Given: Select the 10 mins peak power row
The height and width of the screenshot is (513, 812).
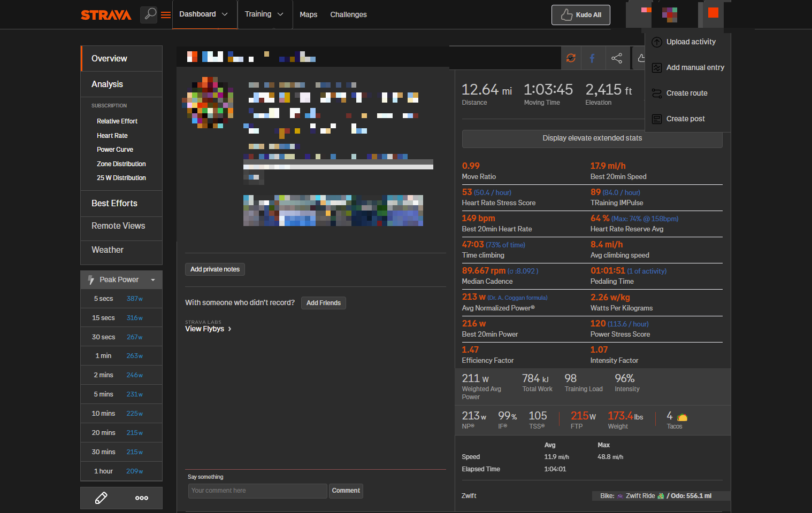Looking at the screenshot, I should pyautogui.click(x=121, y=414).
